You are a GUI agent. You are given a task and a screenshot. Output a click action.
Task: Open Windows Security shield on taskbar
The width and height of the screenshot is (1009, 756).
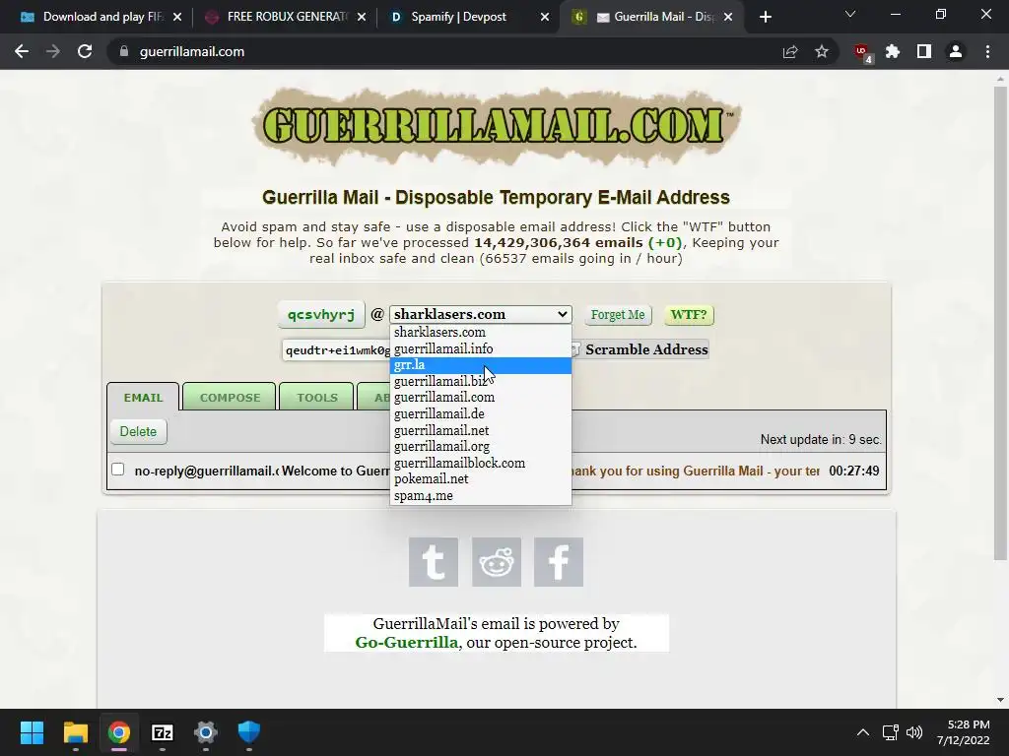(249, 732)
